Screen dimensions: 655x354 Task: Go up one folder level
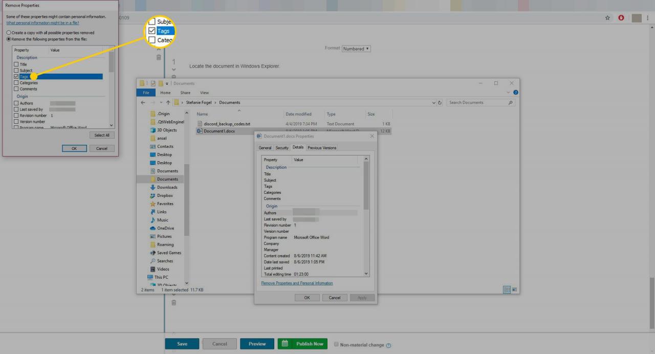click(168, 102)
